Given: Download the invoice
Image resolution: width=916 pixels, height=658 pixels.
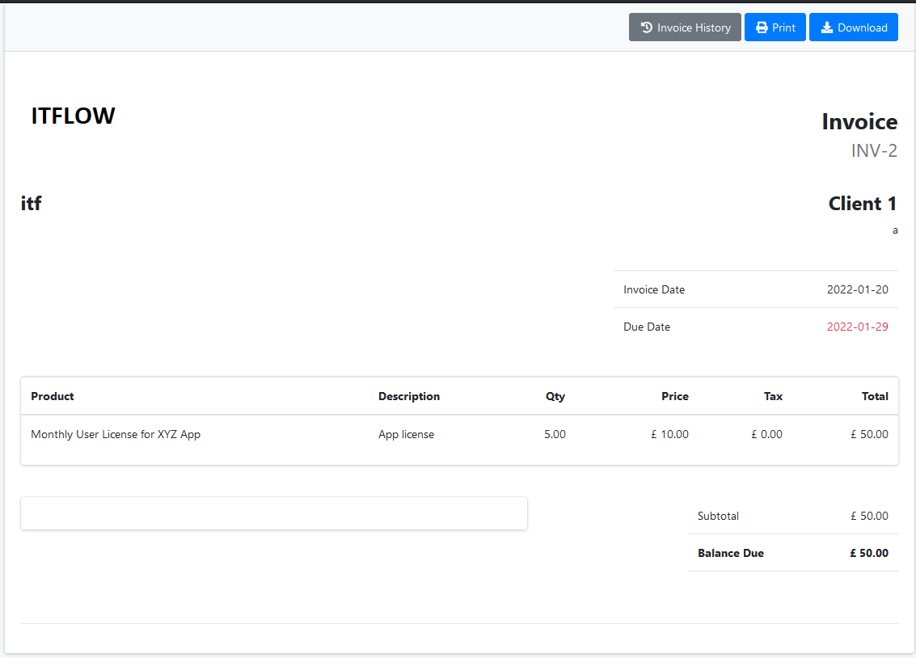Looking at the screenshot, I should pos(854,27).
